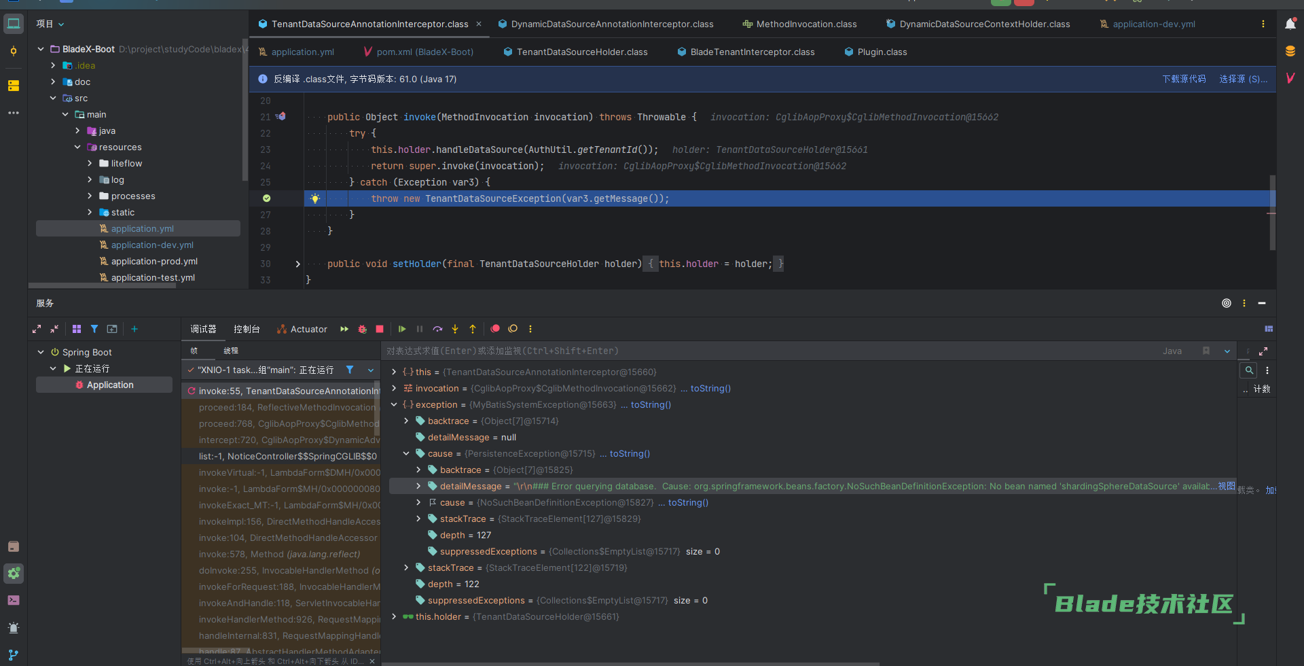Switch to MethodInvocation.class tab

tap(800, 24)
